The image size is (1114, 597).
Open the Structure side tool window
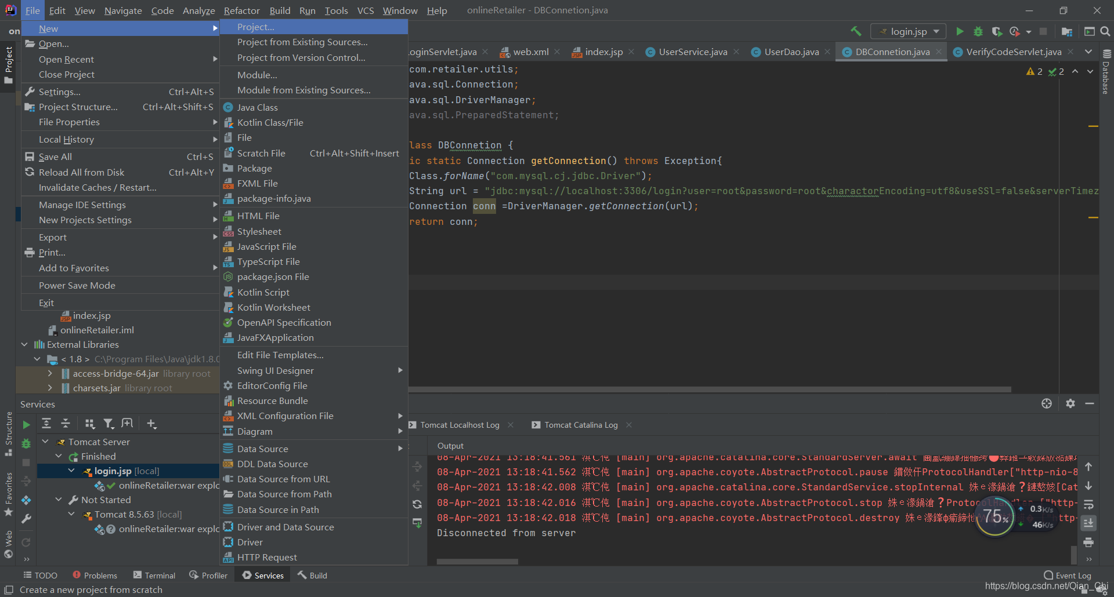point(8,434)
